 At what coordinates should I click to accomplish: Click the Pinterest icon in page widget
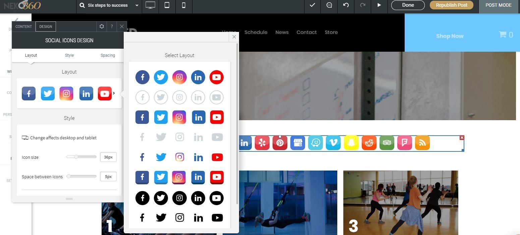point(280,143)
